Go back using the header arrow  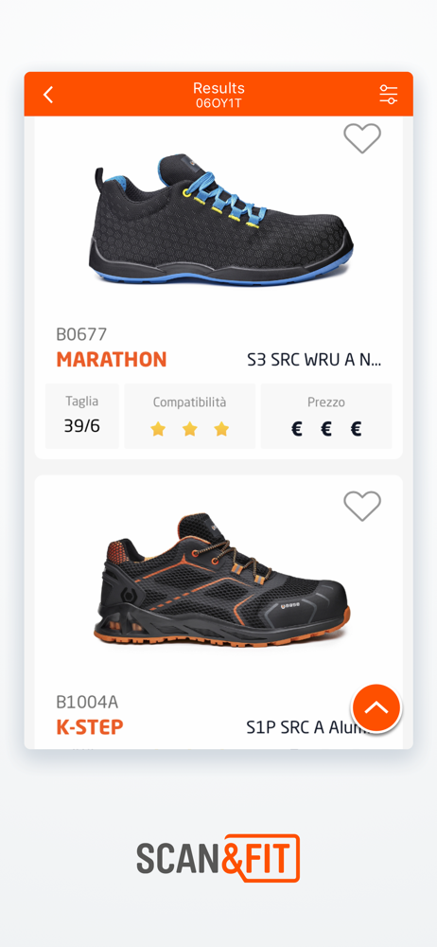point(48,95)
